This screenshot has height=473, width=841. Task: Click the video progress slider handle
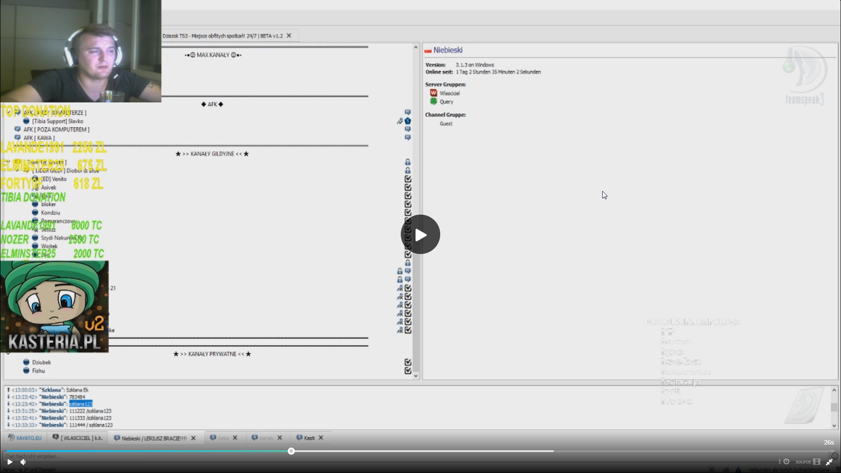tap(291, 451)
